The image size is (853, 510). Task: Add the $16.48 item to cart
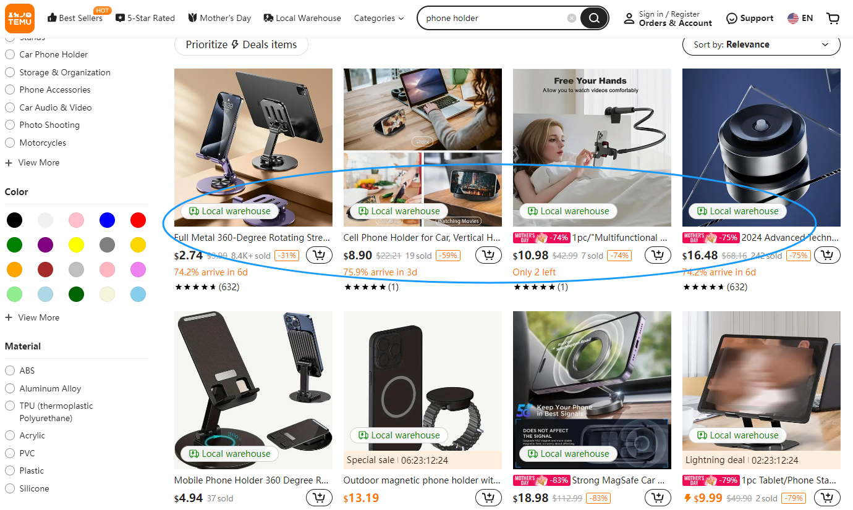pos(827,255)
